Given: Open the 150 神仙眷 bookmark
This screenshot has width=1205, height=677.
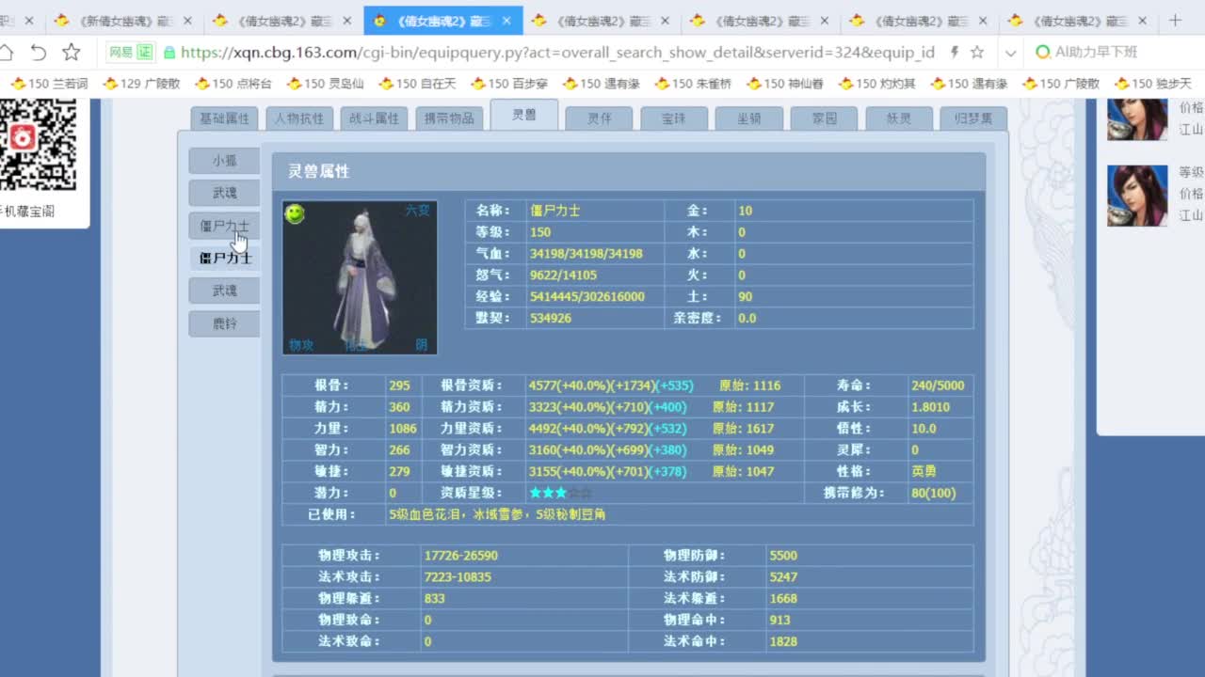Looking at the screenshot, I should 784,84.
